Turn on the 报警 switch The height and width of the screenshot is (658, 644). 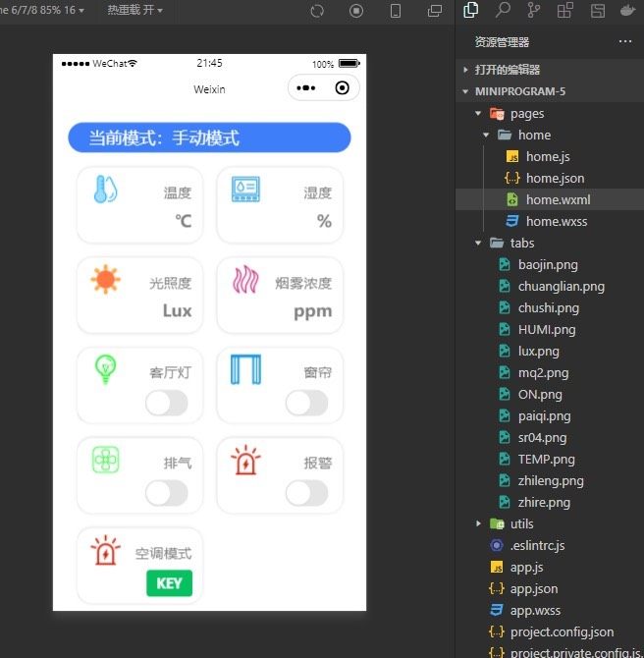click(x=306, y=493)
